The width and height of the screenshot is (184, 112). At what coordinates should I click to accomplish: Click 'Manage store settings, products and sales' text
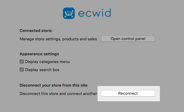pos(58,39)
